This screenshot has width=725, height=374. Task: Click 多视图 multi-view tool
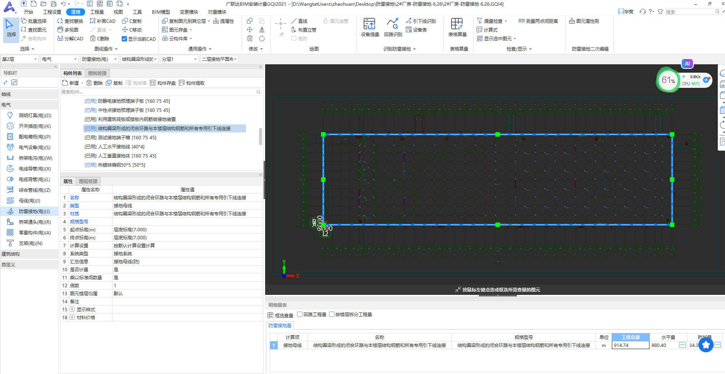[68, 30]
